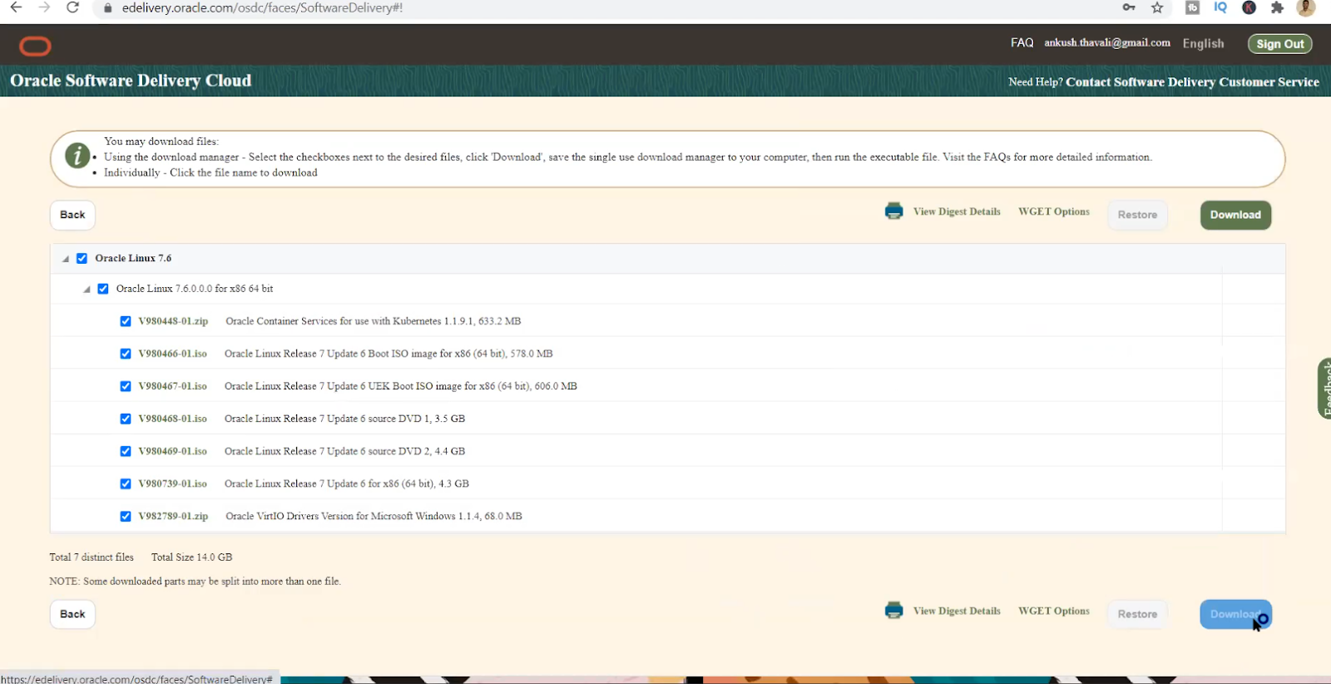The height and width of the screenshot is (684, 1331).
Task: Uncheck the Oracle Linux 7.6 checkbox
Action: point(82,259)
